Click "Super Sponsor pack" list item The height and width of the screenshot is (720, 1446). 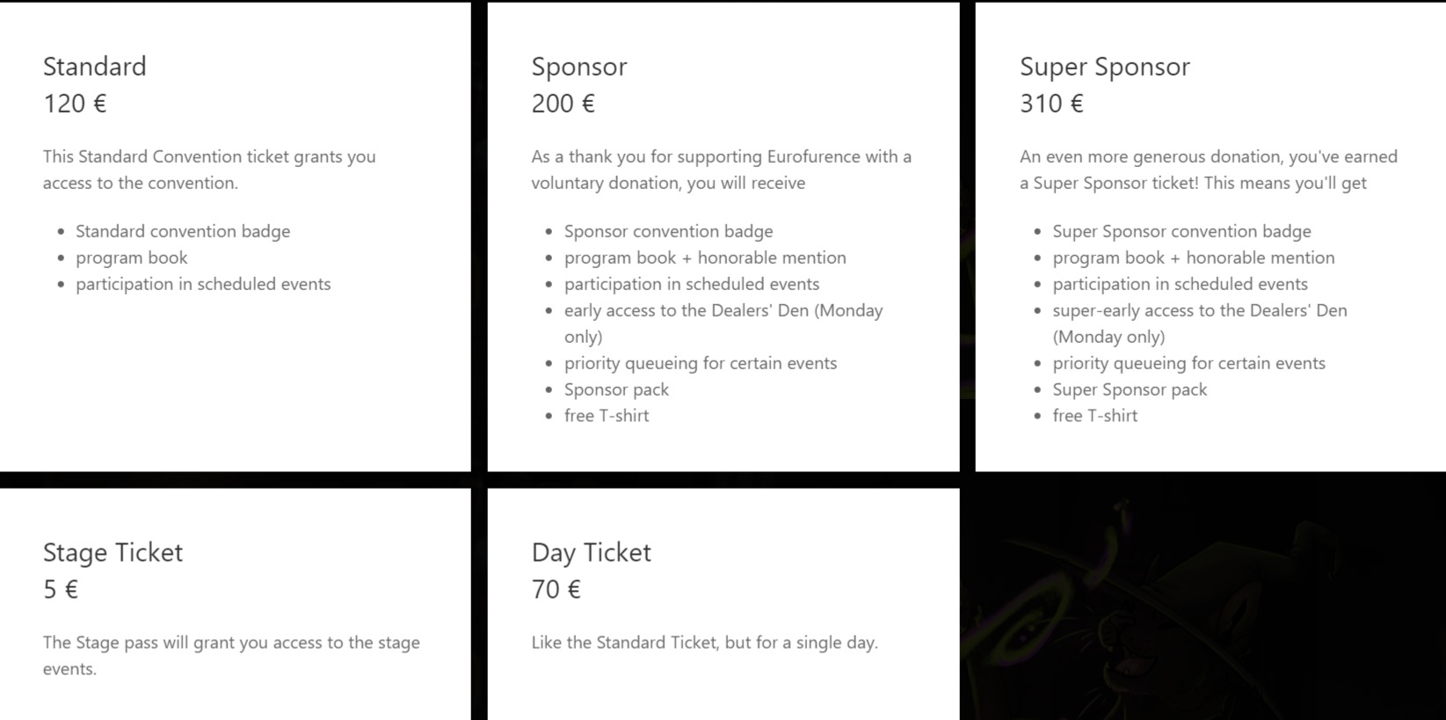1130,389
